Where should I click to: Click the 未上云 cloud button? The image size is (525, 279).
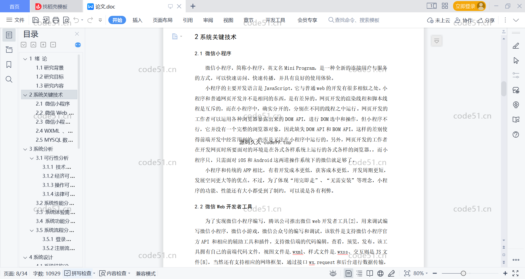pyautogui.click(x=439, y=20)
